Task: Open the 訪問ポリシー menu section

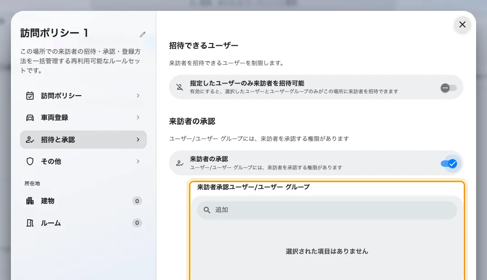Action: (83, 96)
